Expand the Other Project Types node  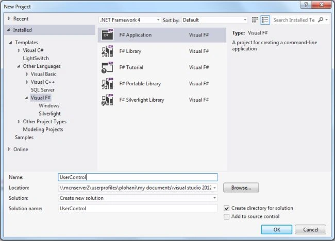pos(19,121)
